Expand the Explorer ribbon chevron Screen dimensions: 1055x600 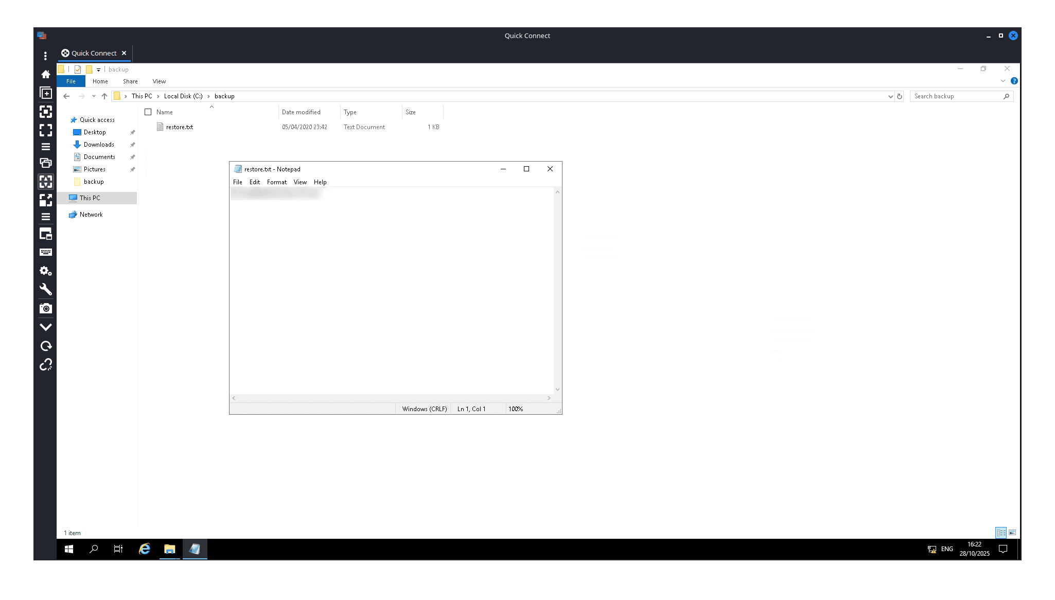tap(1003, 81)
